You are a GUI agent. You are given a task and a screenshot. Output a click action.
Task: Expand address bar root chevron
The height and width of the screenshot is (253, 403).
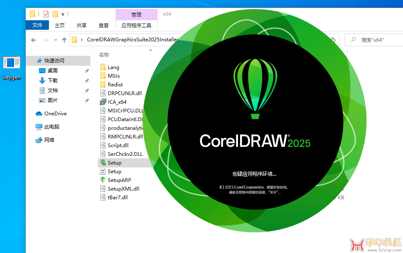coord(82,40)
